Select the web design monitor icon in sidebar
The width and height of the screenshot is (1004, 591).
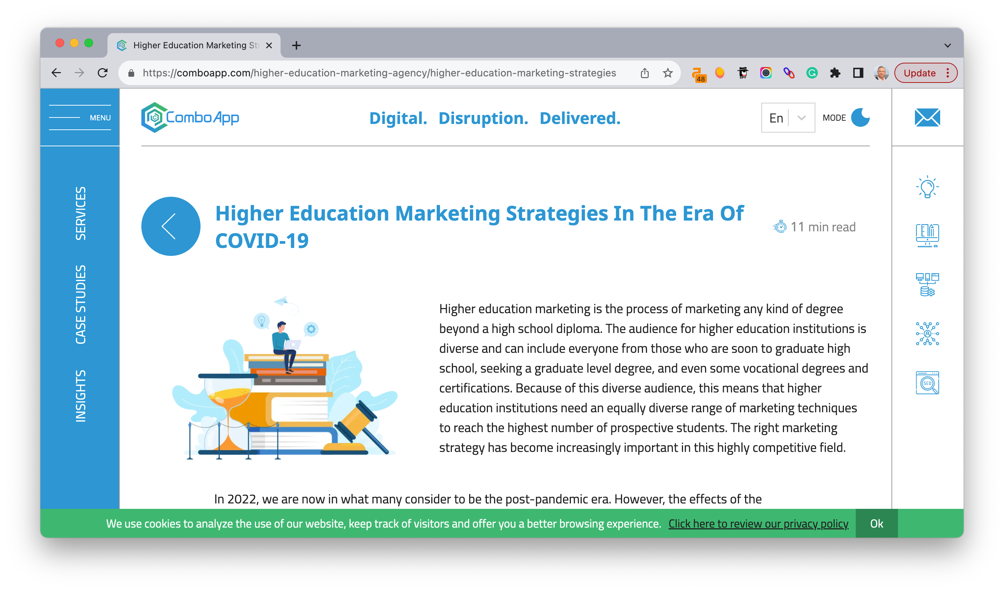[x=928, y=235]
